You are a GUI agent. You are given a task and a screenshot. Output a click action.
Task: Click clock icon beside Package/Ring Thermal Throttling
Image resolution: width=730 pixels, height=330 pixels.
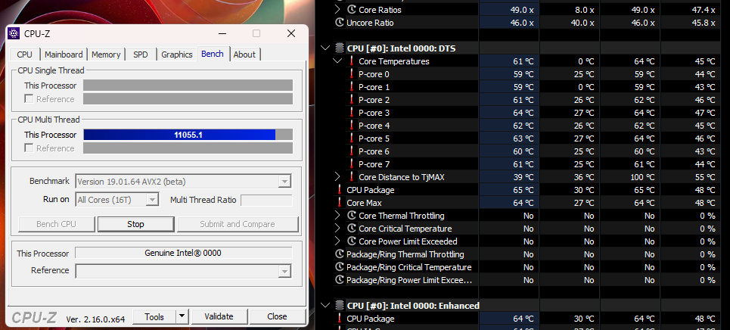pyautogui.click(x=340, y=254)
